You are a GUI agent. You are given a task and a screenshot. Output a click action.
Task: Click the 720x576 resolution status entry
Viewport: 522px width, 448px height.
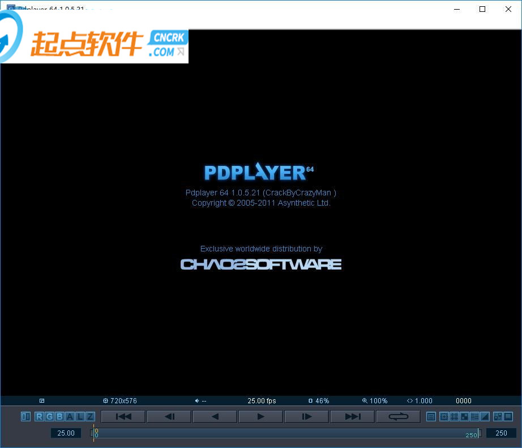click(x=120, y=400)
